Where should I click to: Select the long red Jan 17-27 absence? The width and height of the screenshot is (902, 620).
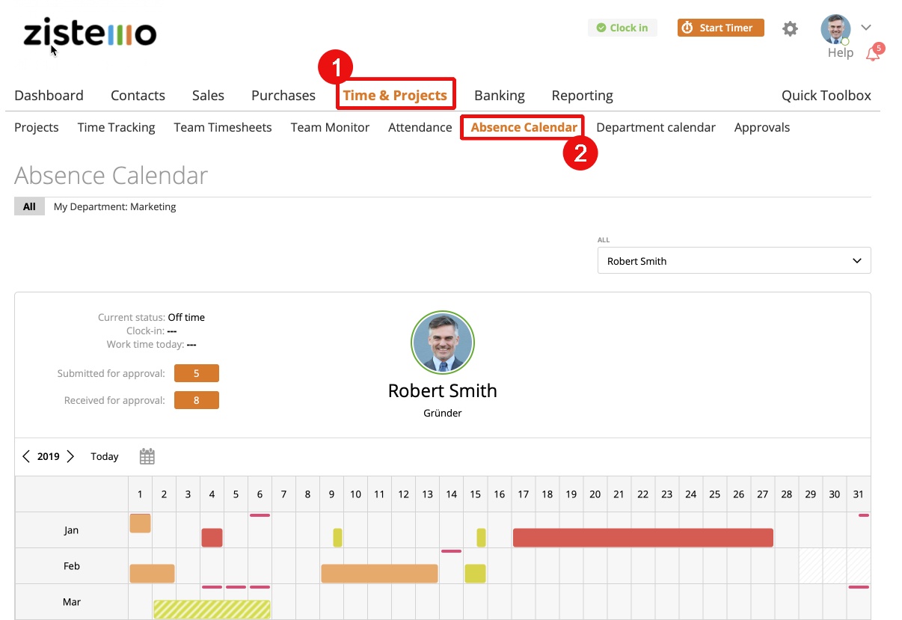[x=643, y=538]
